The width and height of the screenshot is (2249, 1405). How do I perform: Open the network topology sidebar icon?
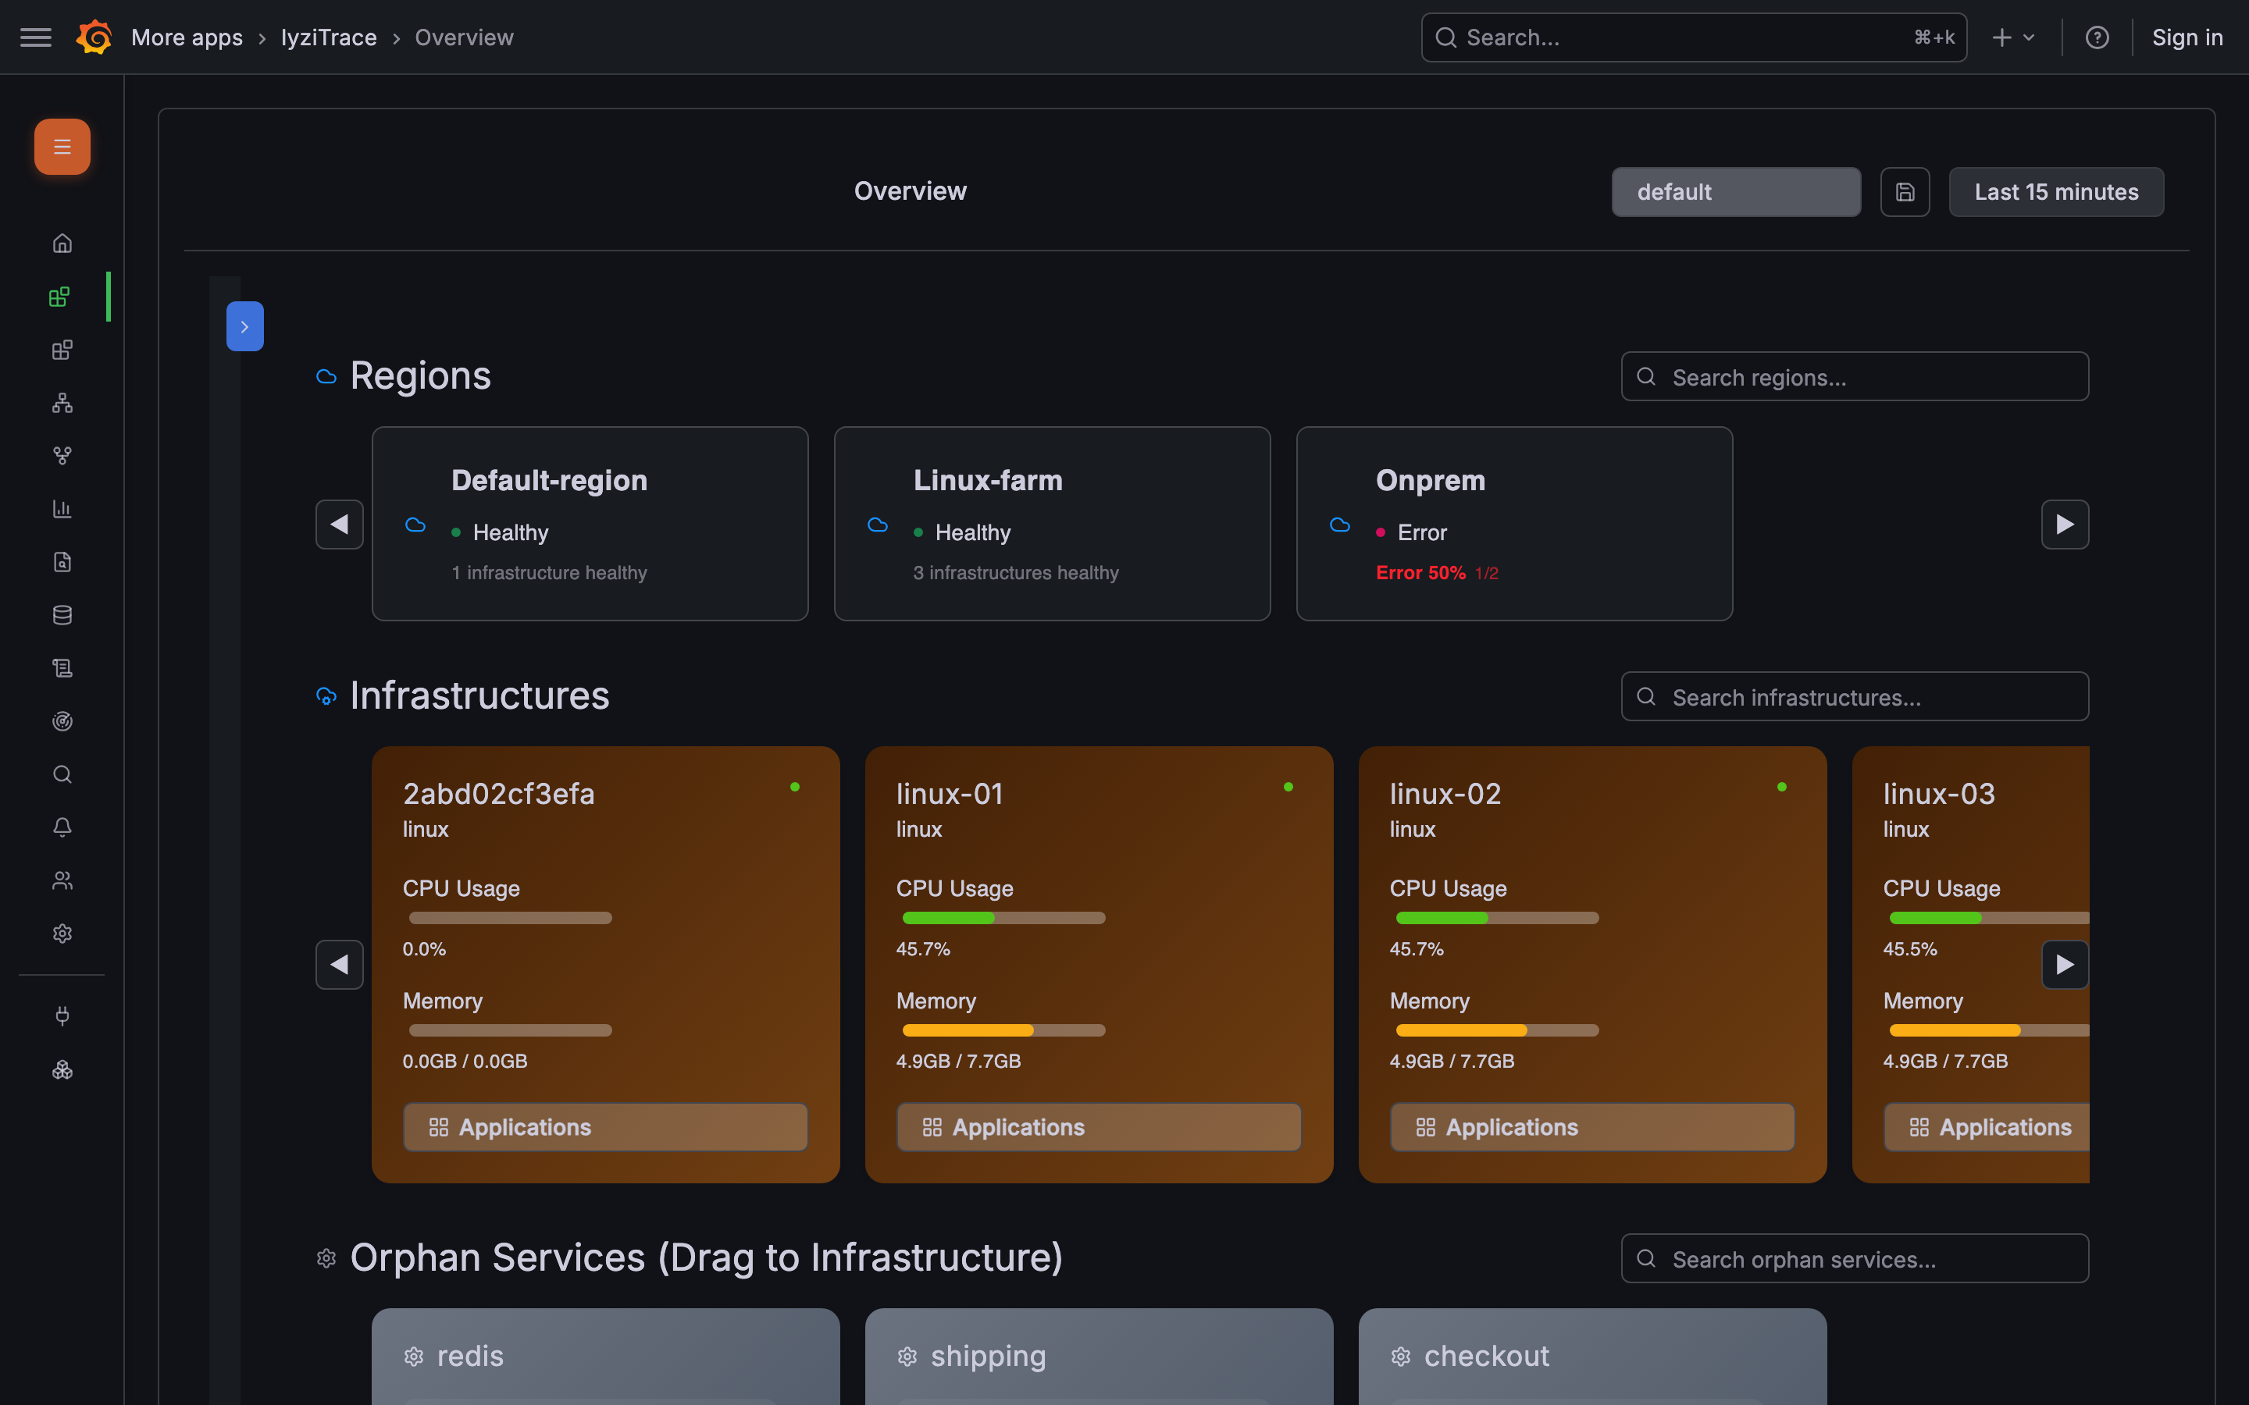click(x=62, y=402)
